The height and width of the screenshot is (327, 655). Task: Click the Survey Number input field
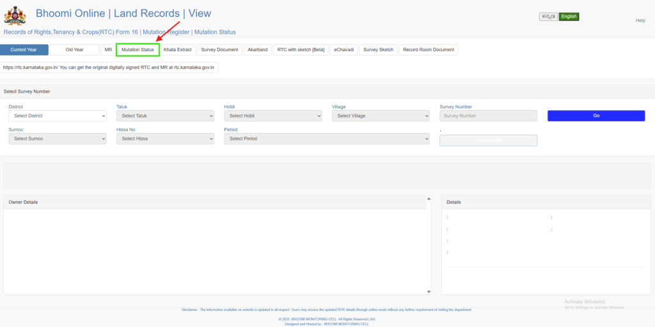click(x=488, y=116)
